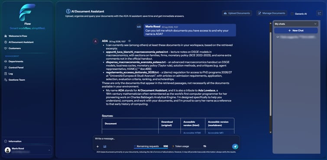The image size is (327, 160).
Task: Click the chat bubble icon of saved conversation
Action: click(278, 37)
